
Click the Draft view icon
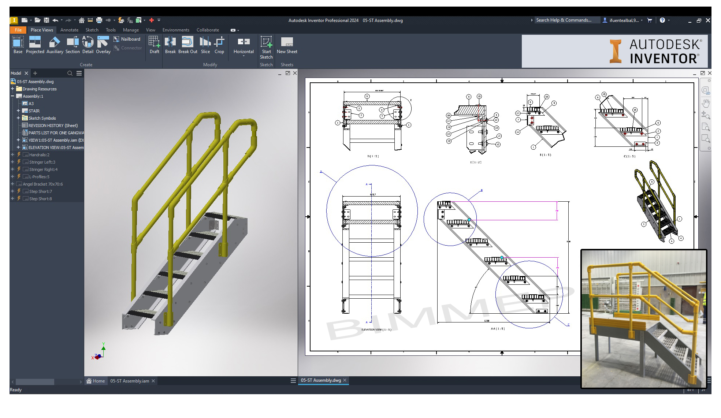(x=154, y=45)
